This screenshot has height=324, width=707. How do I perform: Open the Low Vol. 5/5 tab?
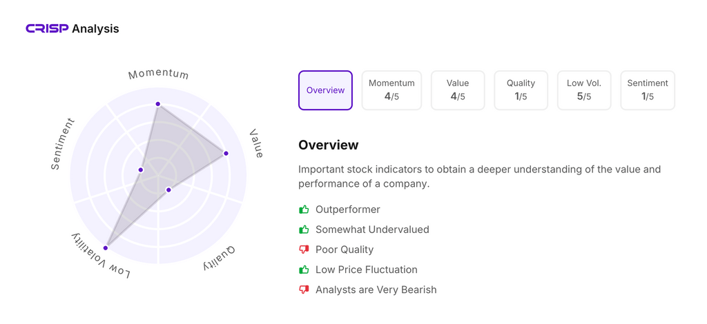[x=583, y=90]
